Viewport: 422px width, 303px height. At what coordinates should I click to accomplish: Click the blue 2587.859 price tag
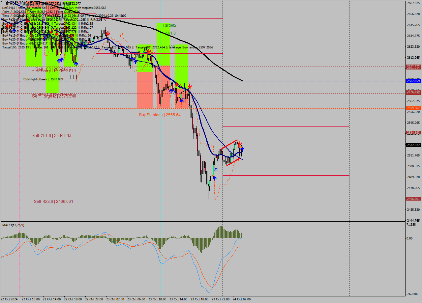coord(413,81)
